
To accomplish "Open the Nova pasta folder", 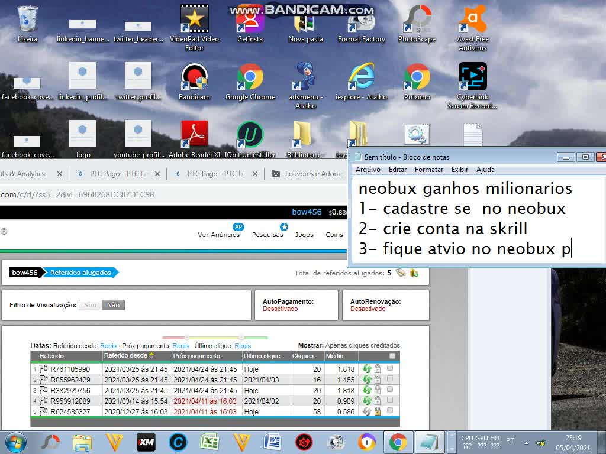I will coord(305,24).
